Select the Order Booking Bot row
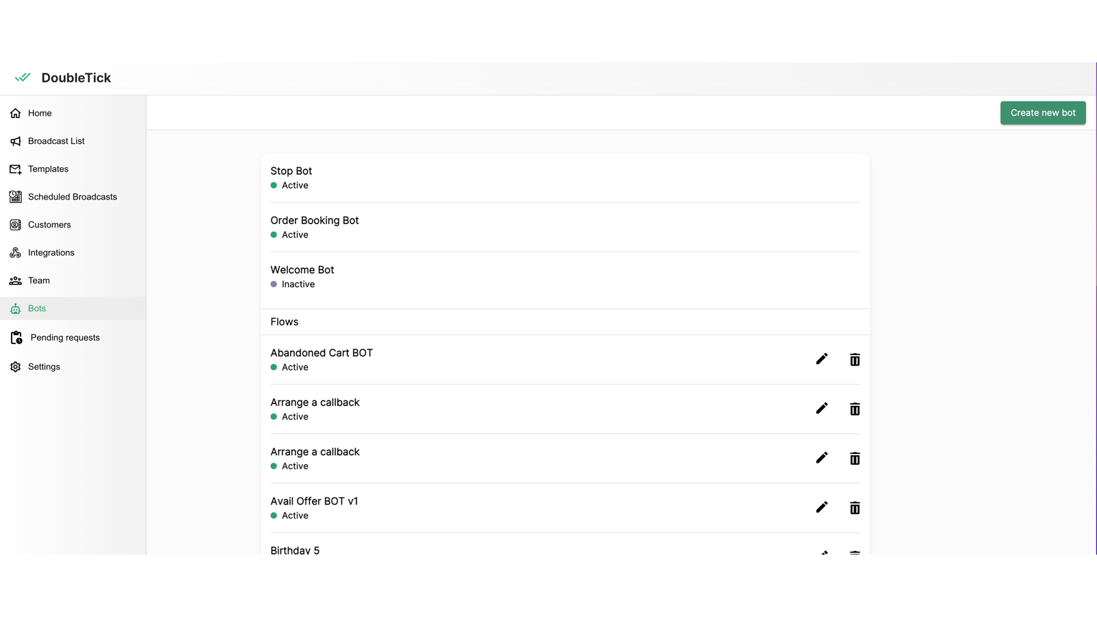Viewport: 1097px width, 617px height. click(314, 221)
